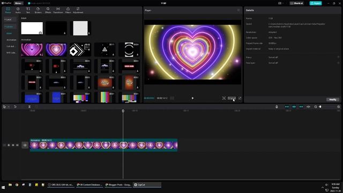Enter fullscreen preview mode

pyautogui.click(x=240, y=98)
